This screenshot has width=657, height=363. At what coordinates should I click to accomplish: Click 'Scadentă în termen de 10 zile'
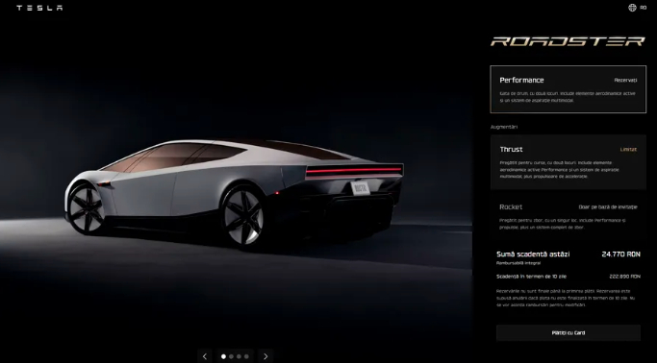tap(531, 277)
